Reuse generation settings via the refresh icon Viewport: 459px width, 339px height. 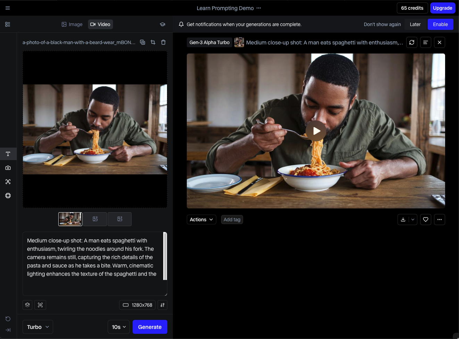(412, 42)
